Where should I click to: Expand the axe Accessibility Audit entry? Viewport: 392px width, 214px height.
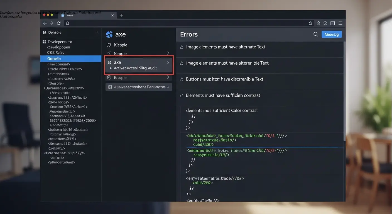pos(168,62)
